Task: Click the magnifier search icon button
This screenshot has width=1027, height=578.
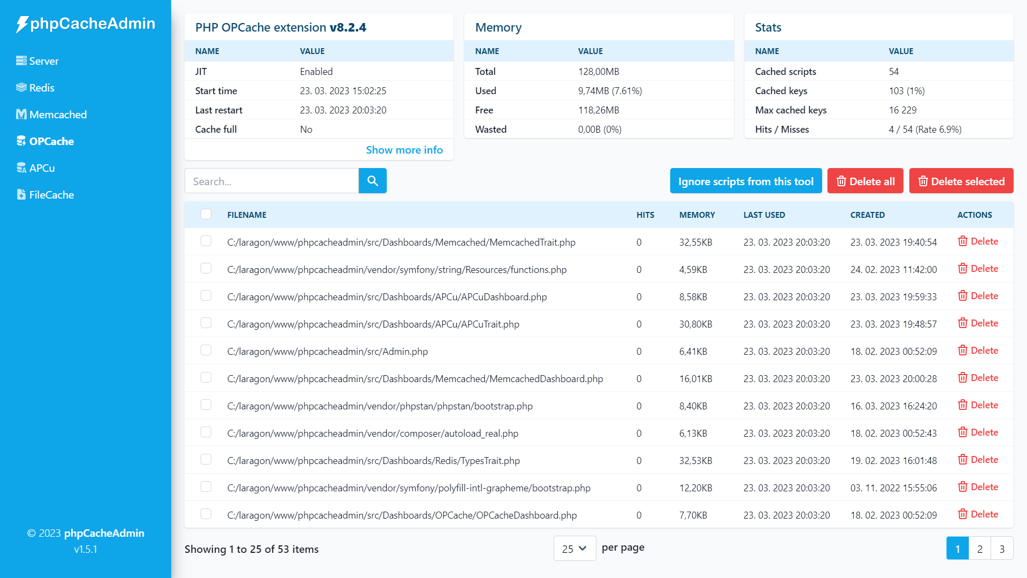Action: pyautogui.click(x=372, y=181)
